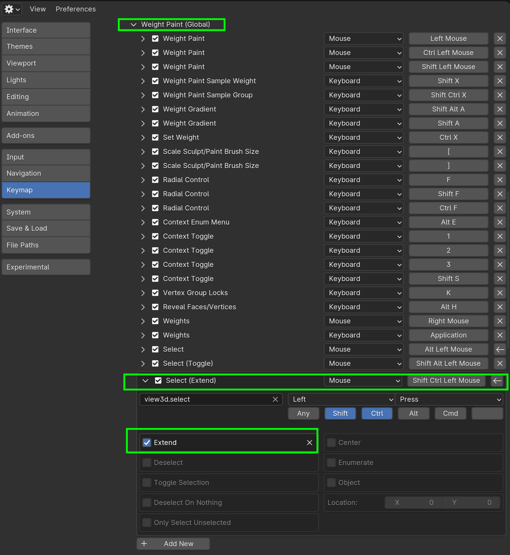This screenshot has width=510, height=555.
Task: Switch to the Add-ons preferences tab
Action: [46, 136]
